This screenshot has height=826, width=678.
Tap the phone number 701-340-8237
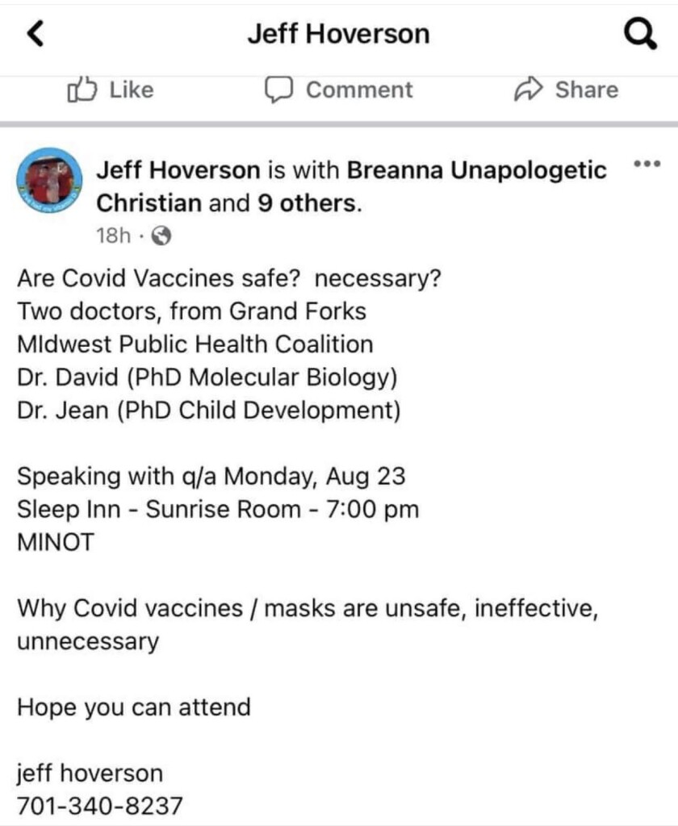[99, 806]
